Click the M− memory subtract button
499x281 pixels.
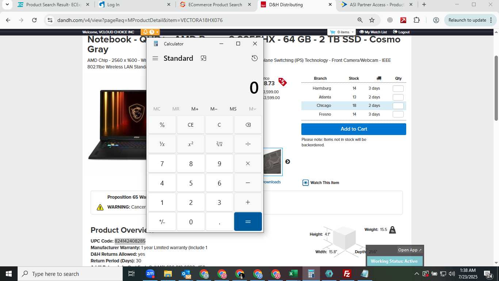coord(214,109)
